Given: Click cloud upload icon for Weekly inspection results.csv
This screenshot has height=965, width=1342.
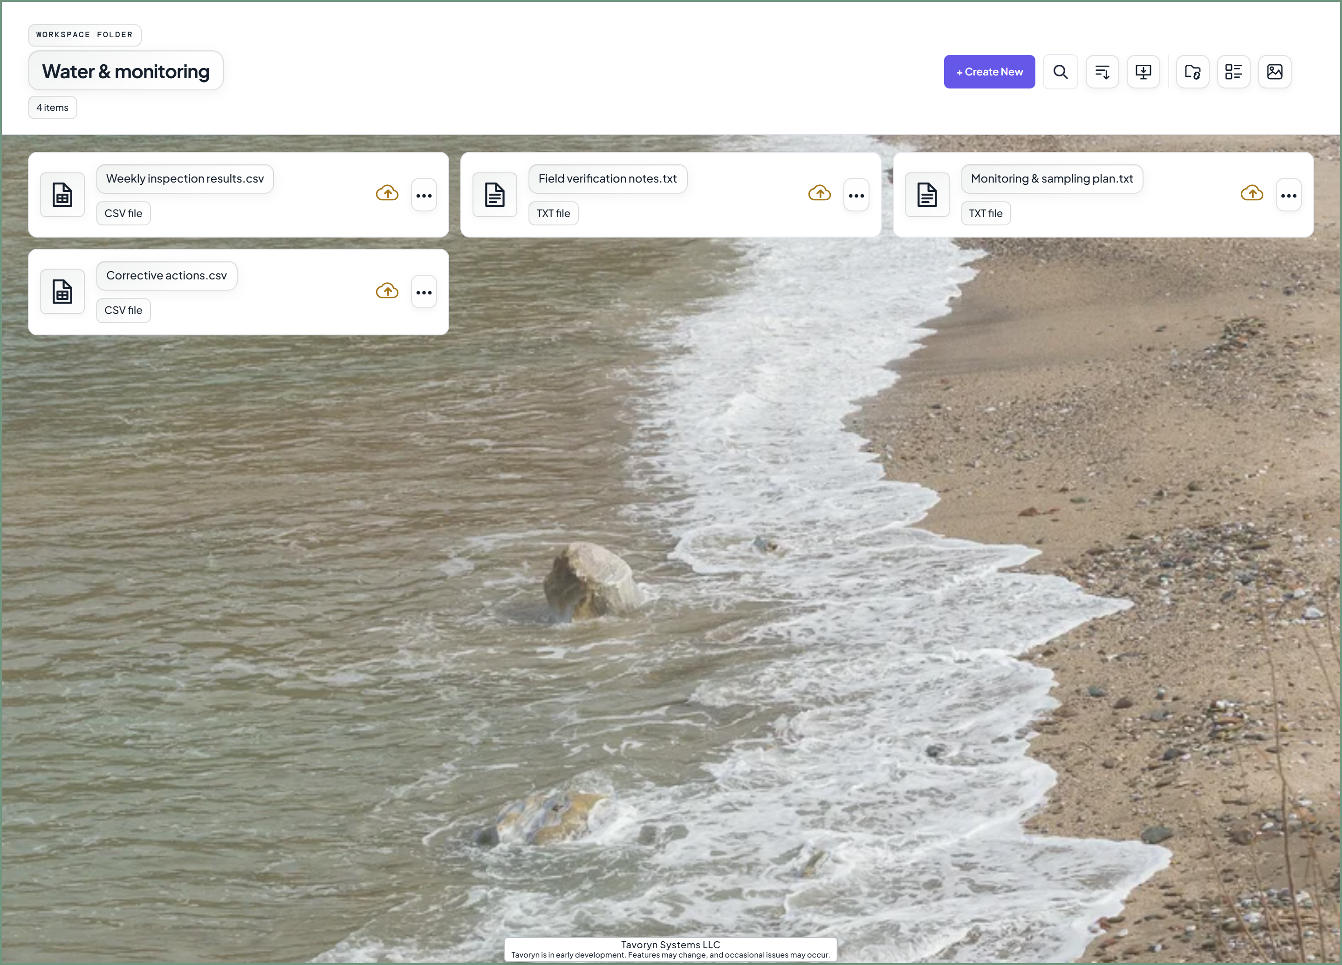Looking at the screenshot, I should [x=387, y=193].
